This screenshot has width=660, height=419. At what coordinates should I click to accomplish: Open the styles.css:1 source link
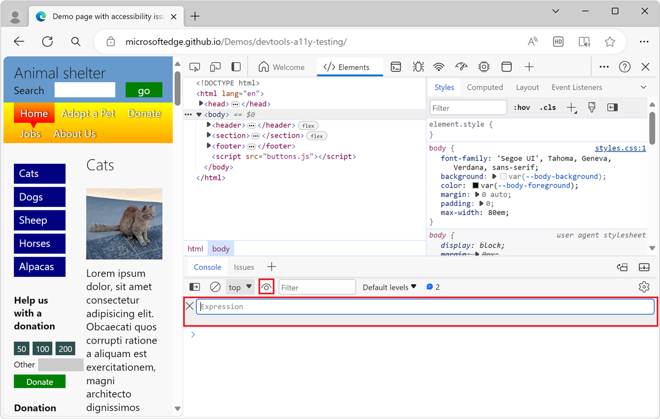click(x=620, y=148)
